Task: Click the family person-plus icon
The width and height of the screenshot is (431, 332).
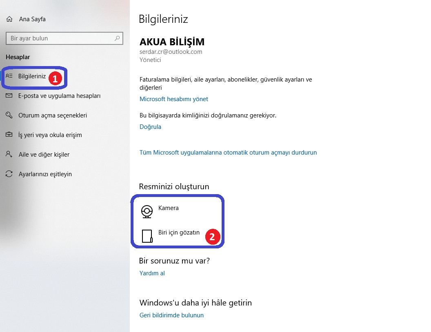Action: point(9,155)
